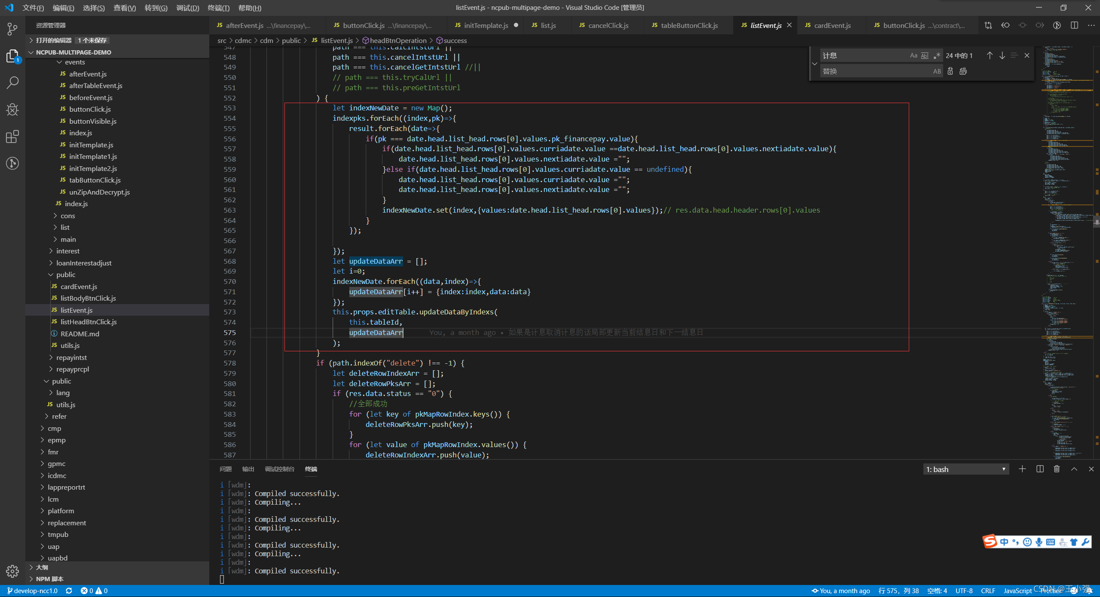Open the Run and Debug view
This screenshot has height=597, width=1100.
12,110
